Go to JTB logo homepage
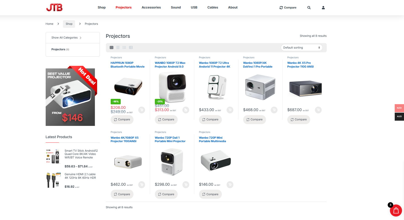The height and width of the screenshot is (220, 404). click(x=54, y=8)
